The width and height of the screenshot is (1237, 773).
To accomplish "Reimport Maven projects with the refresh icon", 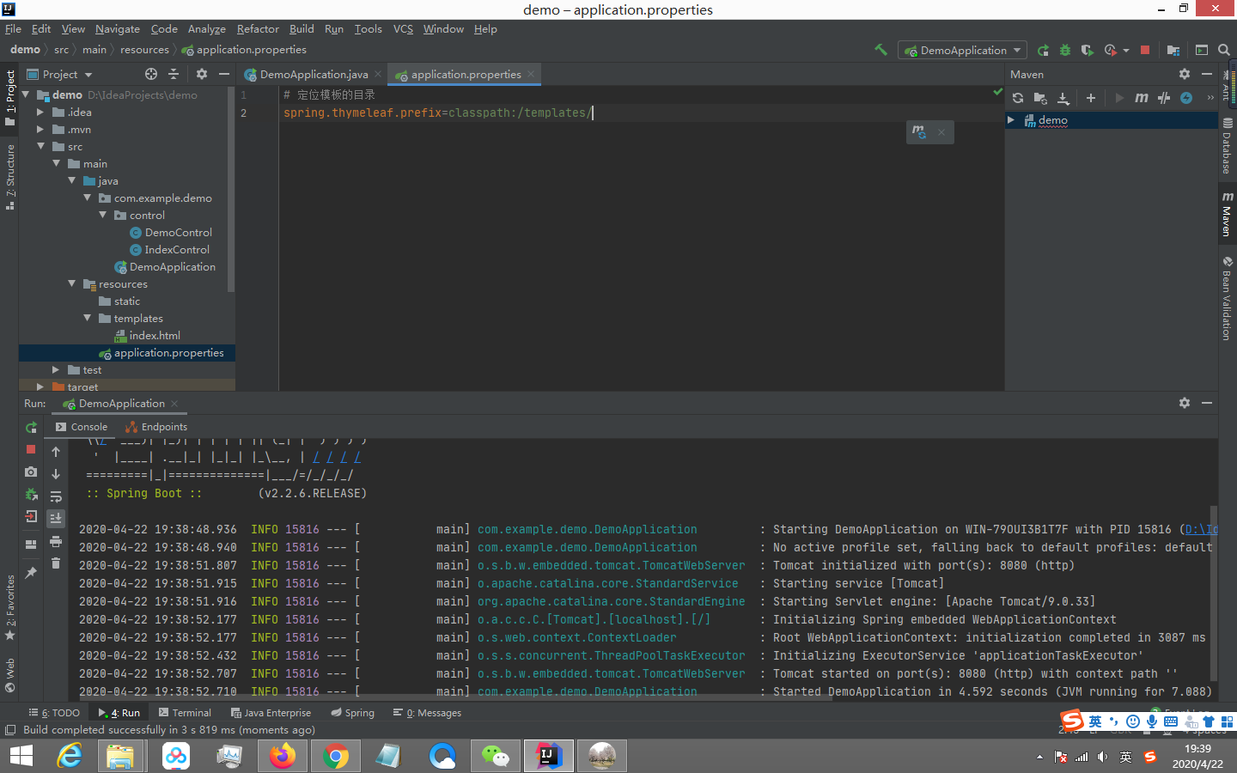I will tap(1019, 97).
